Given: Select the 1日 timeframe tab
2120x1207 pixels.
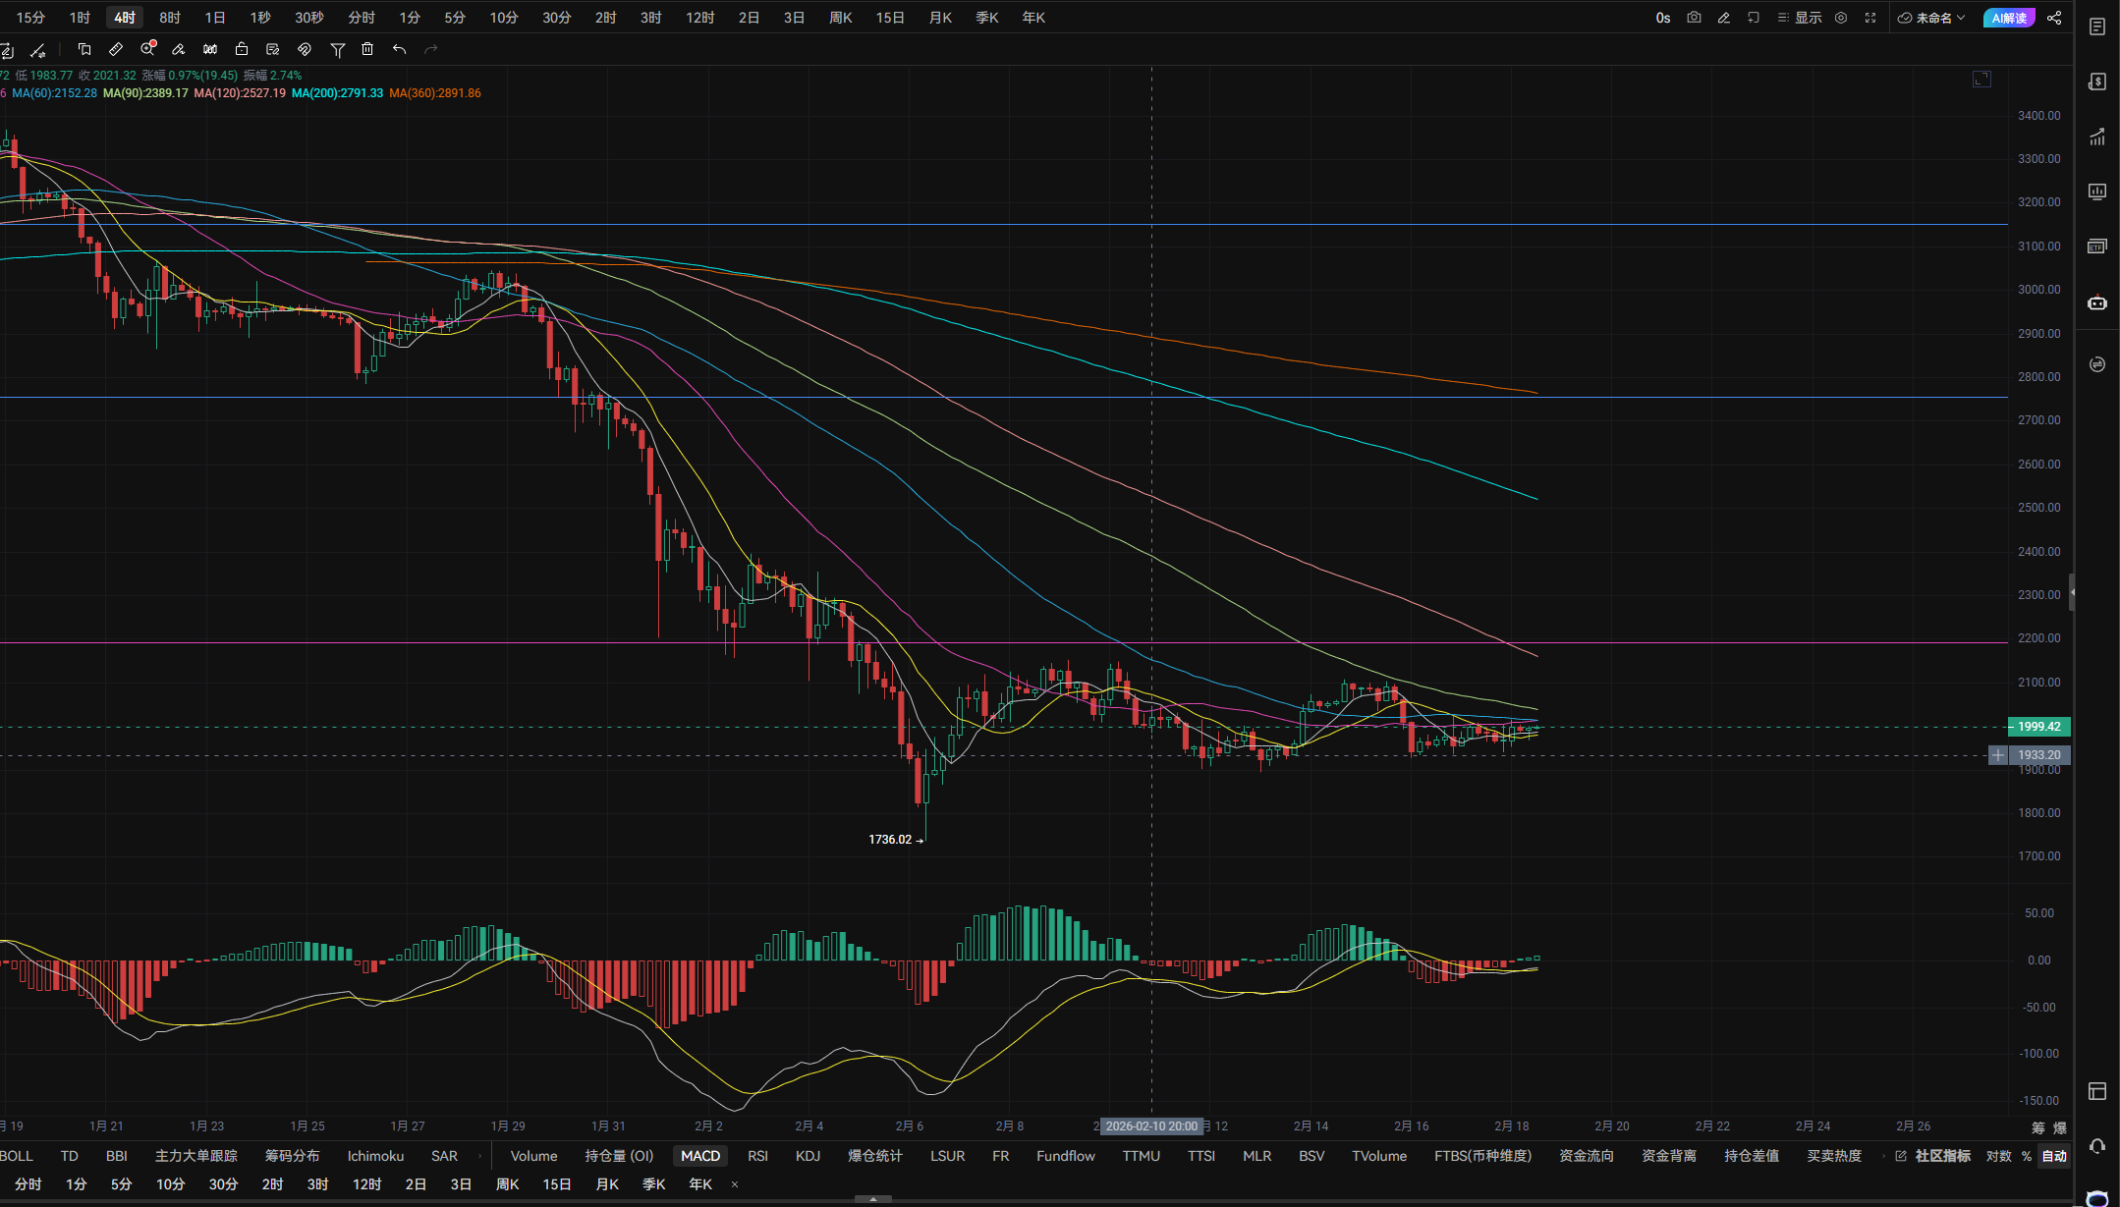Looking at the screenshot, I should [215, 18].
